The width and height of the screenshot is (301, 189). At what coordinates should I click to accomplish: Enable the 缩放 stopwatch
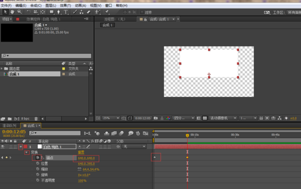38,169
